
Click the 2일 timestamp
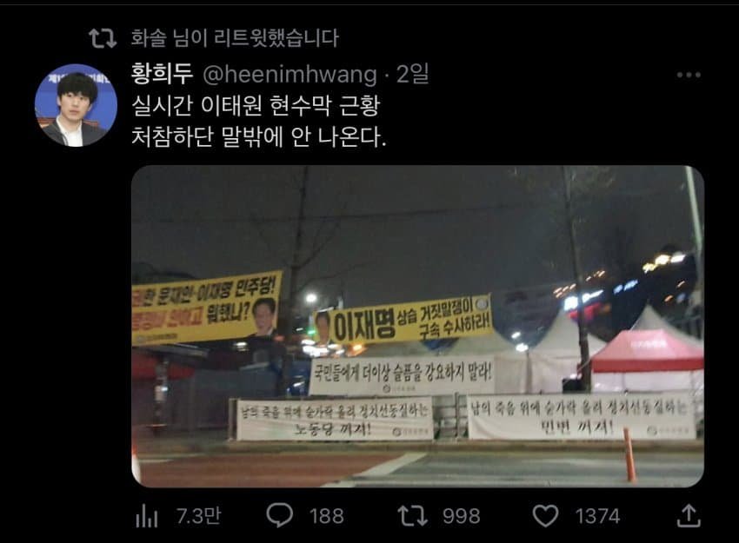coord(412,74)
